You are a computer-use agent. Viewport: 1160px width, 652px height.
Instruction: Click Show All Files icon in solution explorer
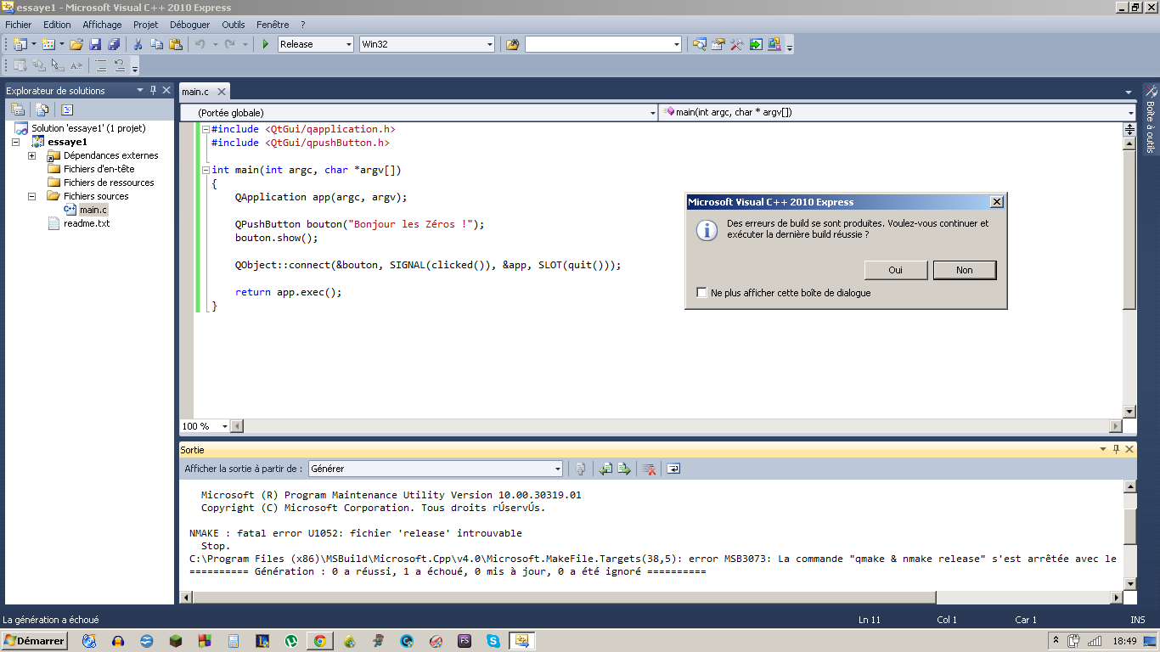42,110
